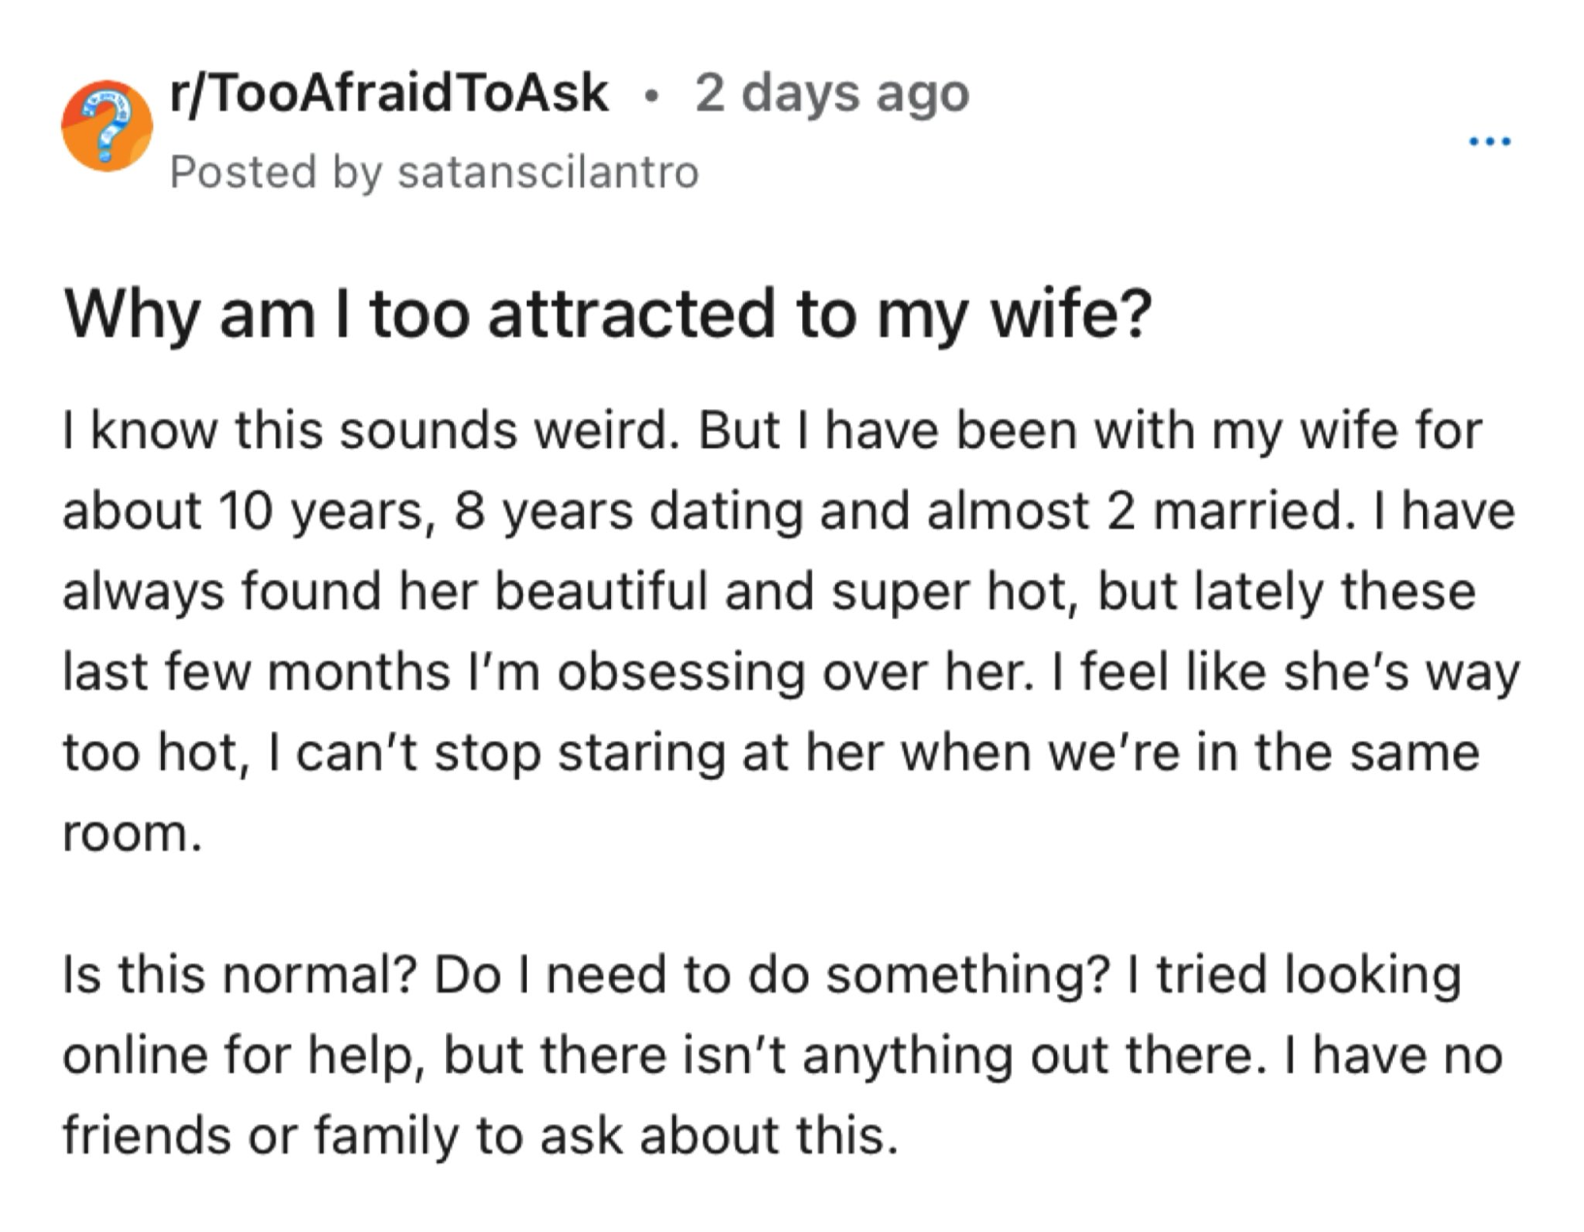Click the r/TooAfraidToAsk community avatar icon

click(107, 126)
